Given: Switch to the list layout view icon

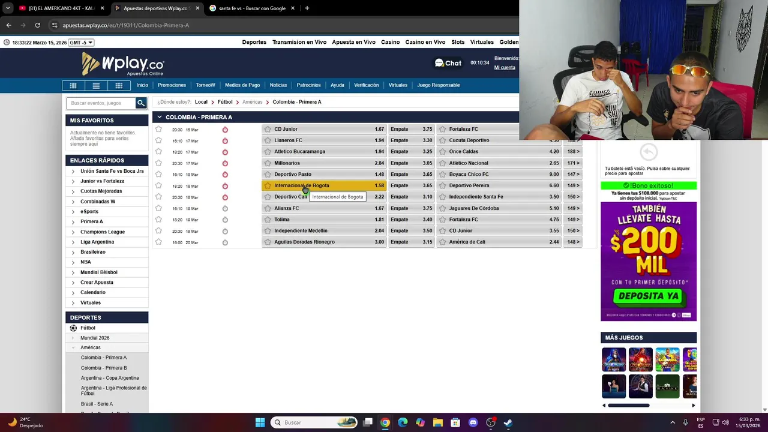Looking at the screenshot, I should click(x=96, y=85).
